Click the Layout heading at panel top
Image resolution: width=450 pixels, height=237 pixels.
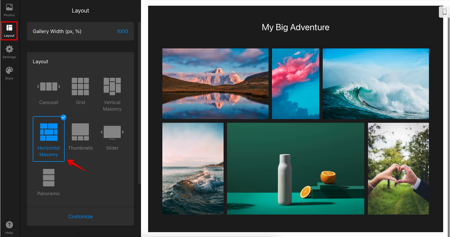tap(80, 11)
